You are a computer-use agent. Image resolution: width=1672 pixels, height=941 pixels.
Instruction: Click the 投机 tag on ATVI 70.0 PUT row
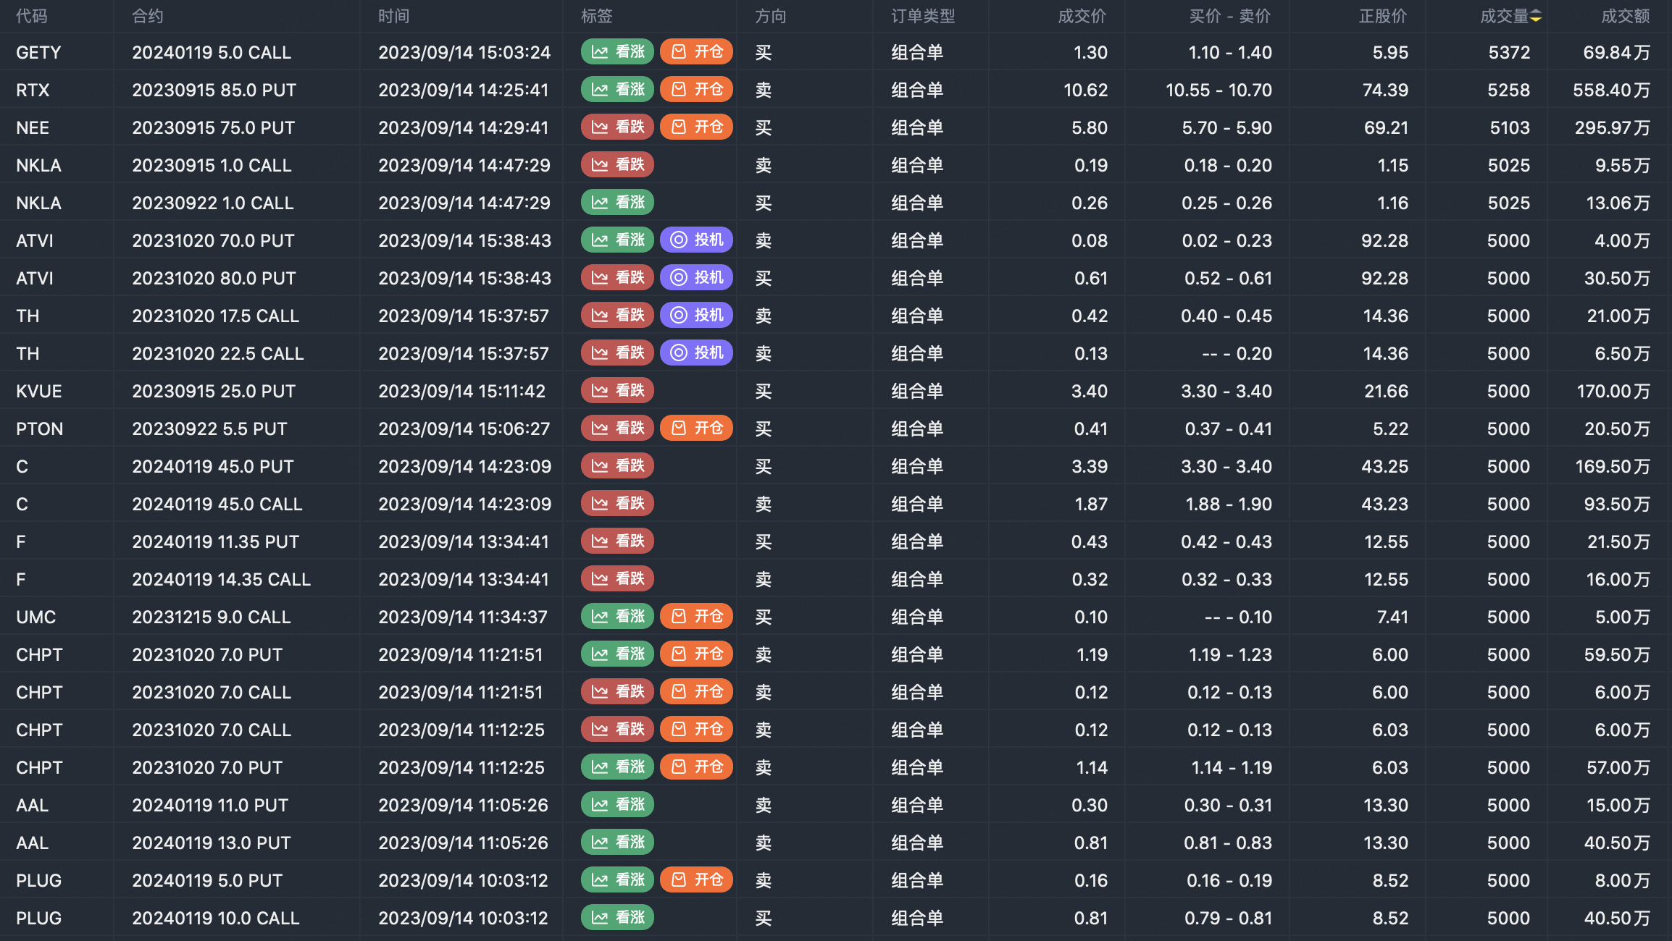[696, 240]
